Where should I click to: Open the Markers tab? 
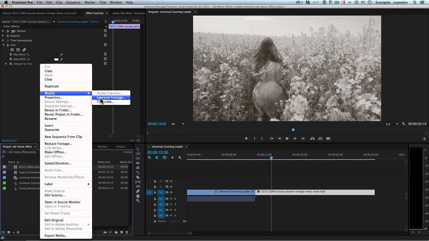pyautogui.click(x=103, y=147)
